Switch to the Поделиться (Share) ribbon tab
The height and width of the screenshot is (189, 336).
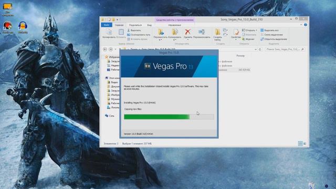pyautogui.click(x=135, y=25)
